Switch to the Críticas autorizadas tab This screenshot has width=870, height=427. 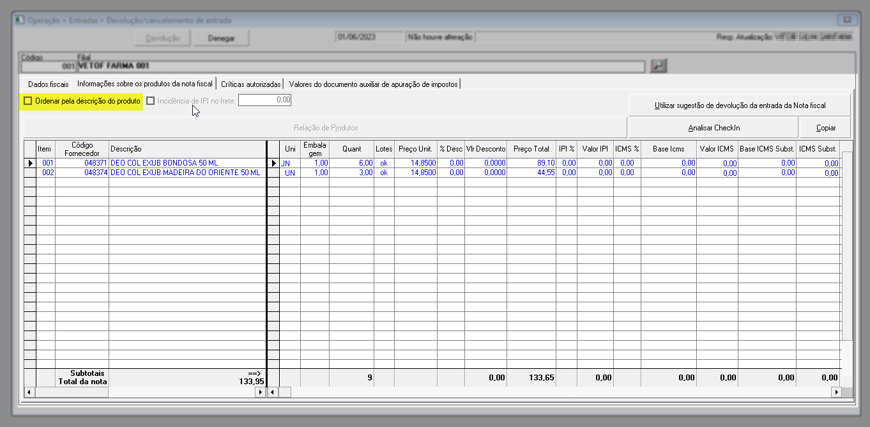(250, 84)
